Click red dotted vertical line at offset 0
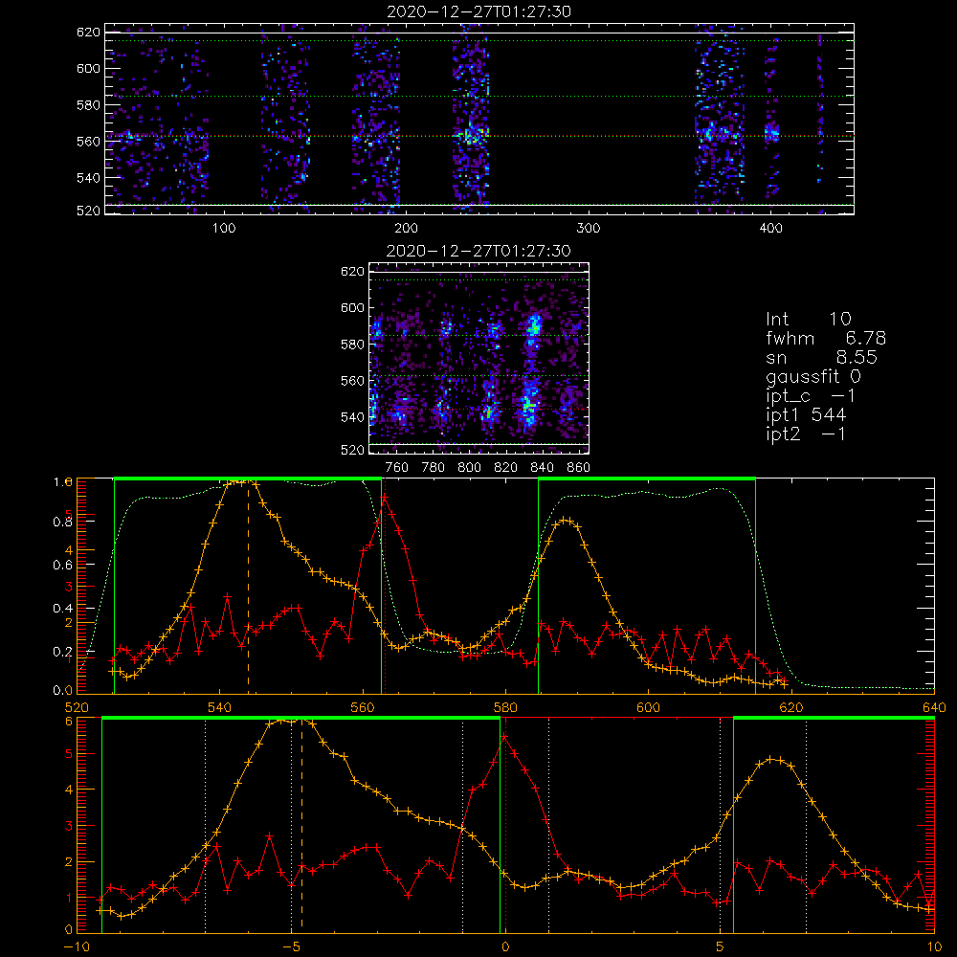957x957 pixels. coord(506,826)
